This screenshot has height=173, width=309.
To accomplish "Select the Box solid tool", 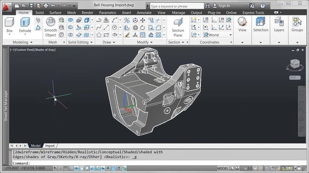I will (9, 25).
